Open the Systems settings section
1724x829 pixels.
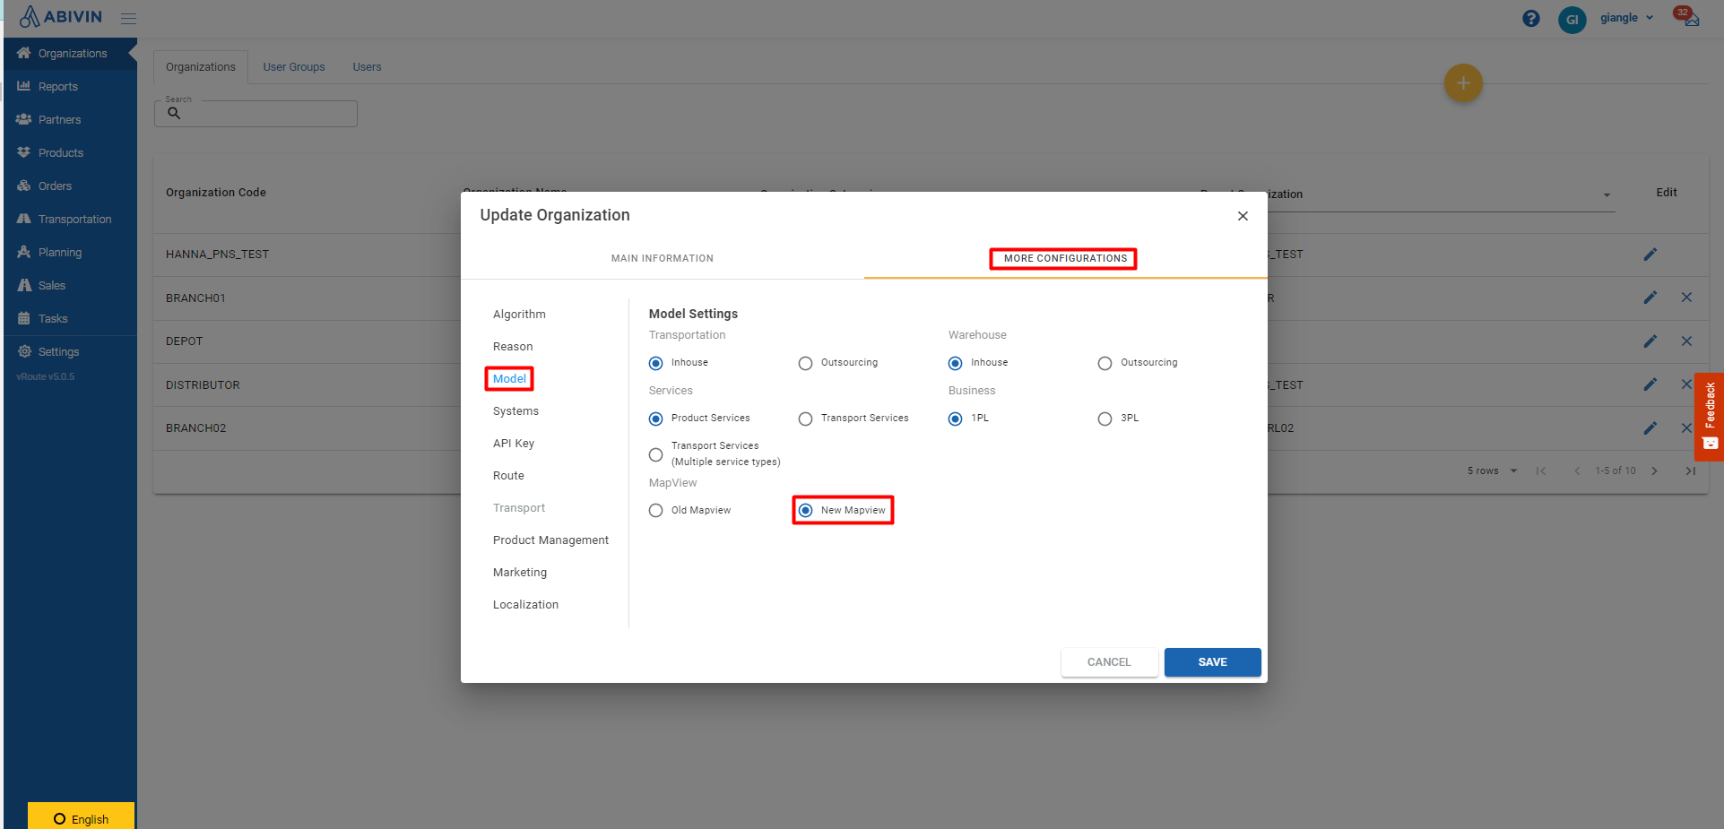tap(515, 411)
